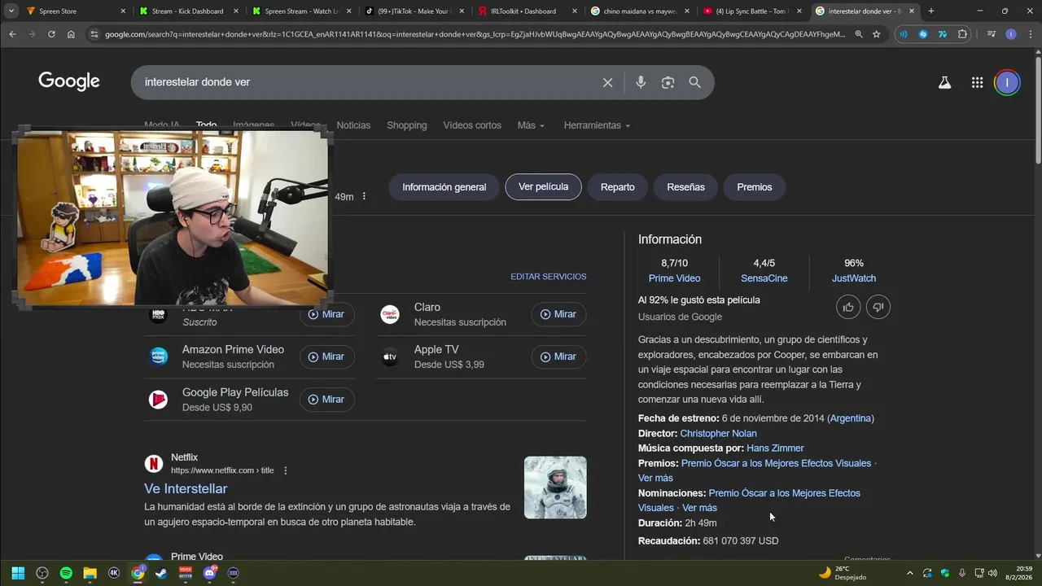Image resolution: width=1042 pixels, height=586 pixels.
Task: Open the JustWatch rating link
Action: click(854, 278)
